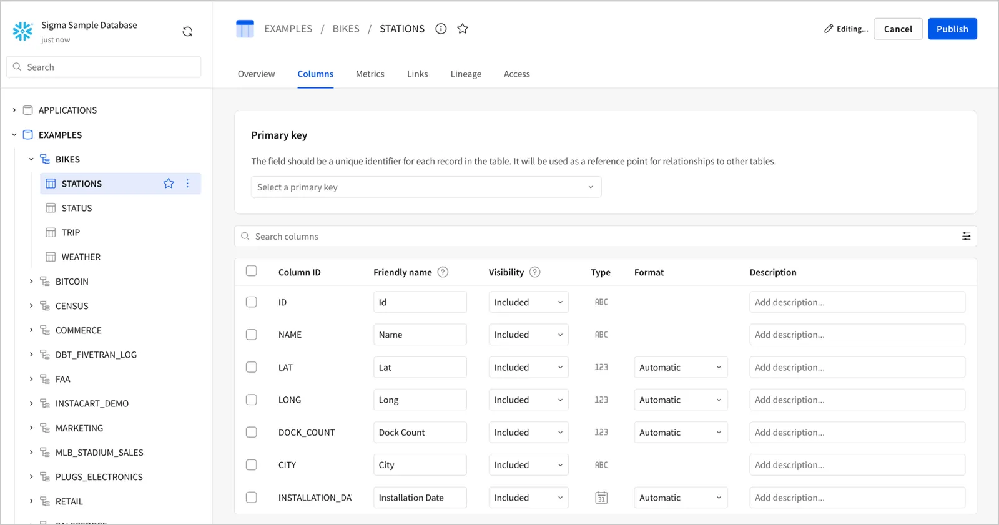The height and width of the screenshot is (525, 999).
Task: Click the STATUS table icon
Action: point(51,208)
